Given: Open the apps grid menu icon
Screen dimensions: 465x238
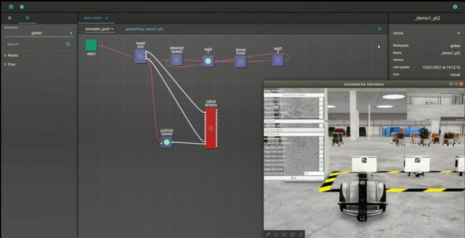Looking at the screenshot, I should pos(11,6).
